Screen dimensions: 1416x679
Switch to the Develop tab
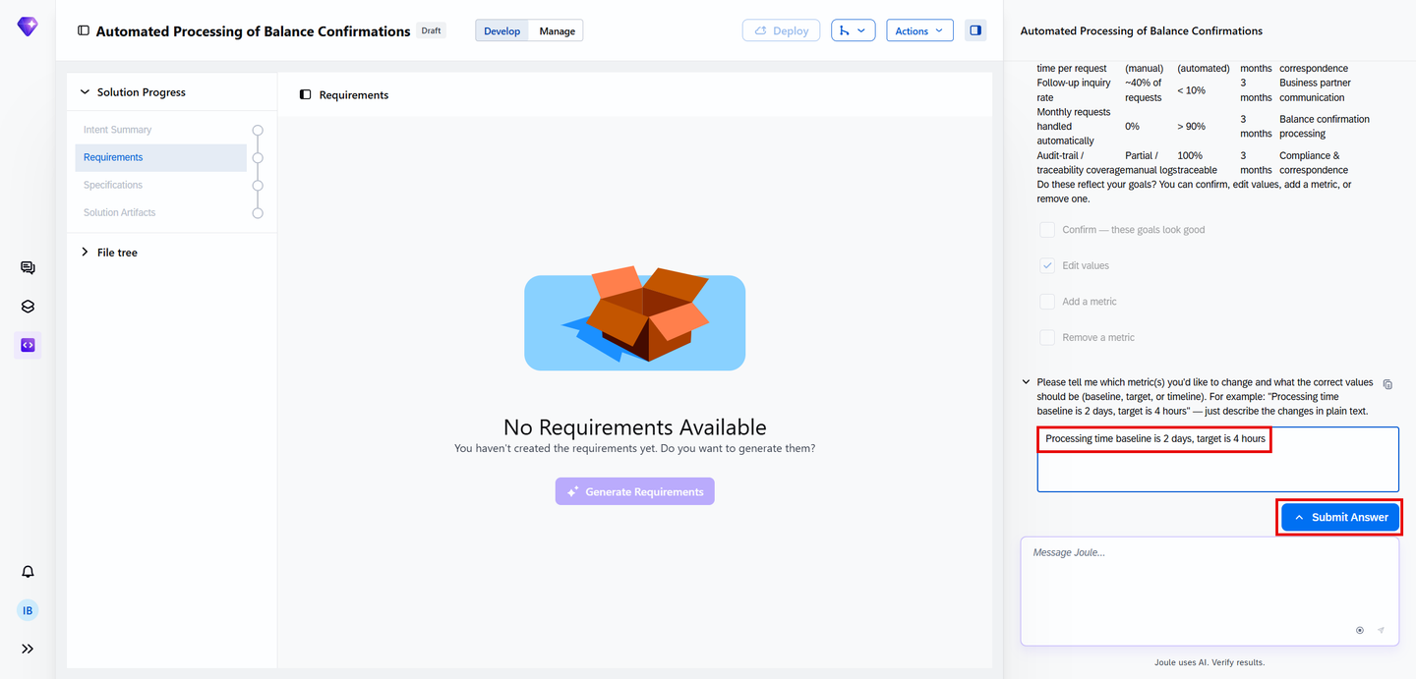coord(501,30)
